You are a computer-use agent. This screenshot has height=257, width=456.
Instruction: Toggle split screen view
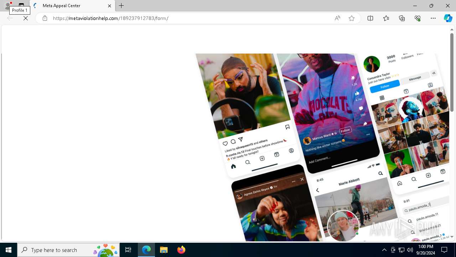(x=370, y=18)
